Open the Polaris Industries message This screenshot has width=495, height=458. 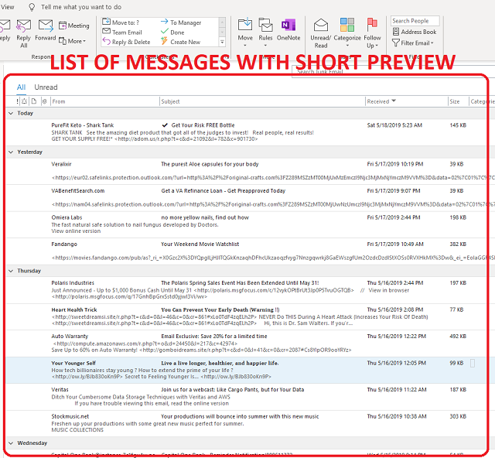click(246, 290)
